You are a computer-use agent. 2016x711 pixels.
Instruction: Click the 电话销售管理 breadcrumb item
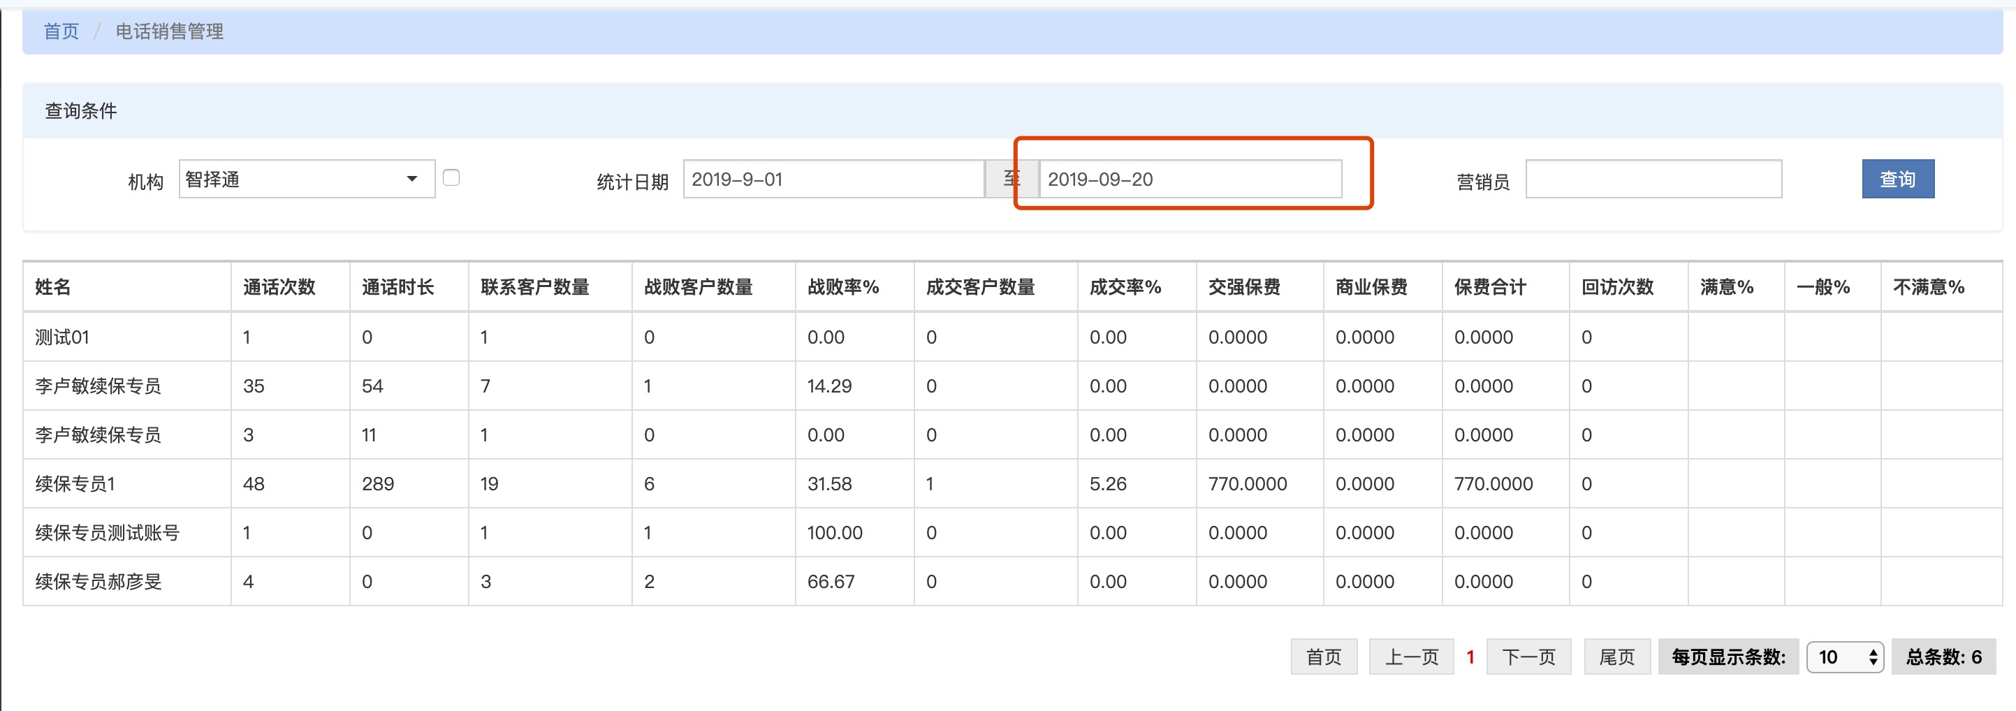click(169, 31)
